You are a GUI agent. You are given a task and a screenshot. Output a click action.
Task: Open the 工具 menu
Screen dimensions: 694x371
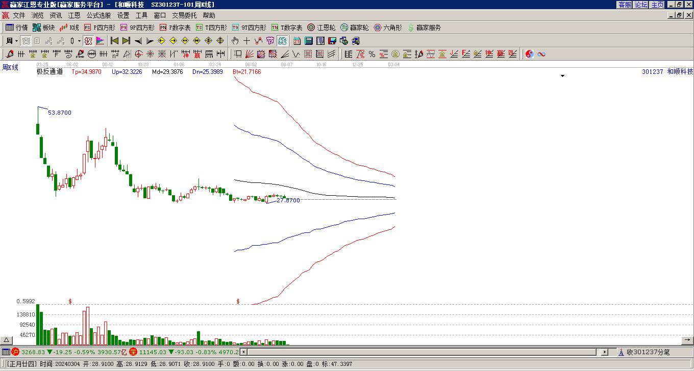pyautogui.click(x=141, y=15)
